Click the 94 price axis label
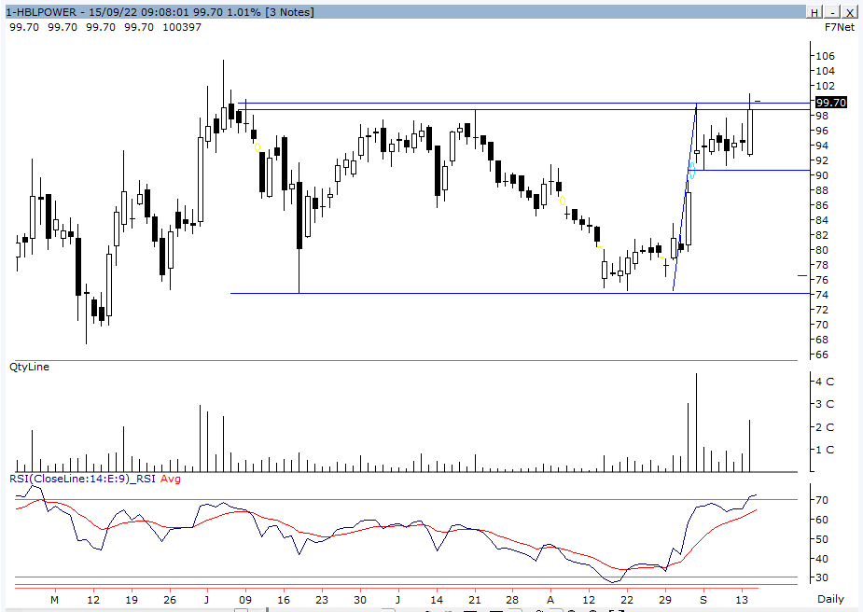The width and height of the screenshot is (863, 612). 822,146
